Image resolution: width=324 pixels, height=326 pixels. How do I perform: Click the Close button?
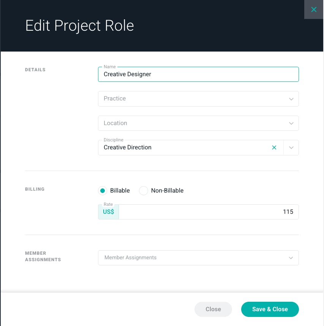213,309
